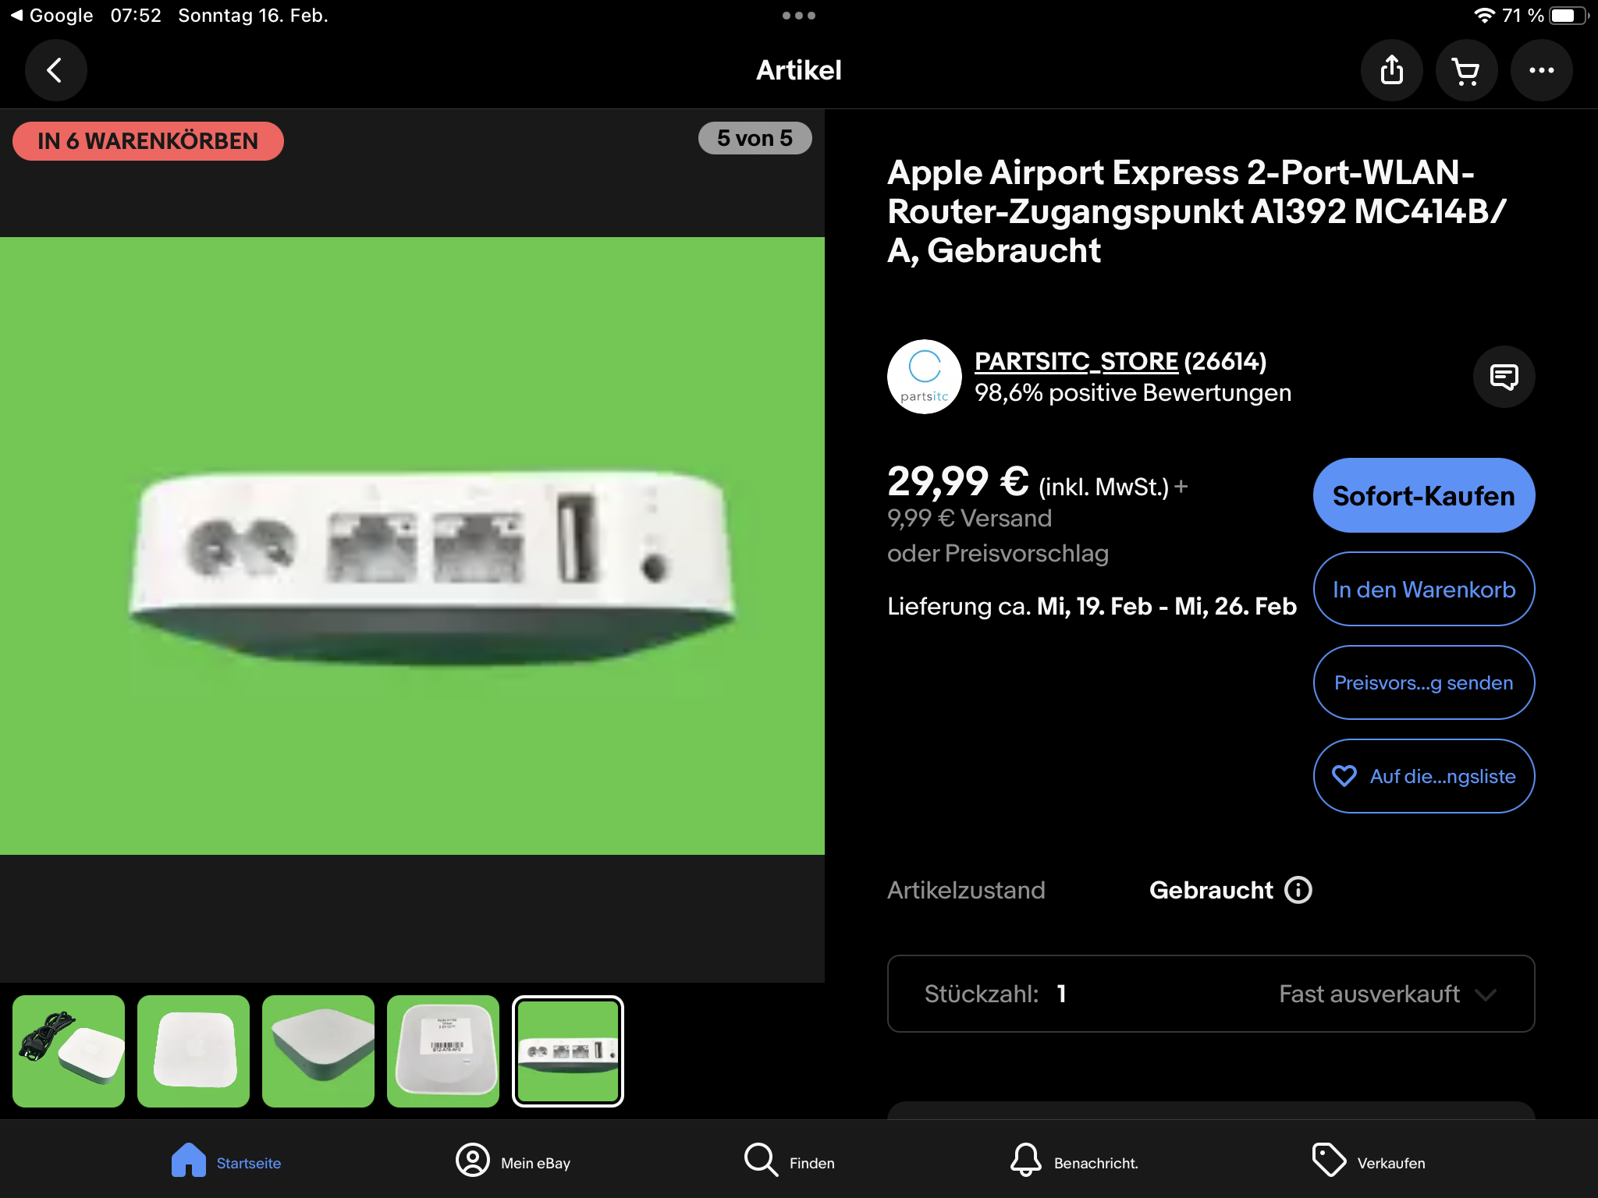The image size is (1598, 1198).
Task: Open the shopping cart icon
Action: [1466, 70]
